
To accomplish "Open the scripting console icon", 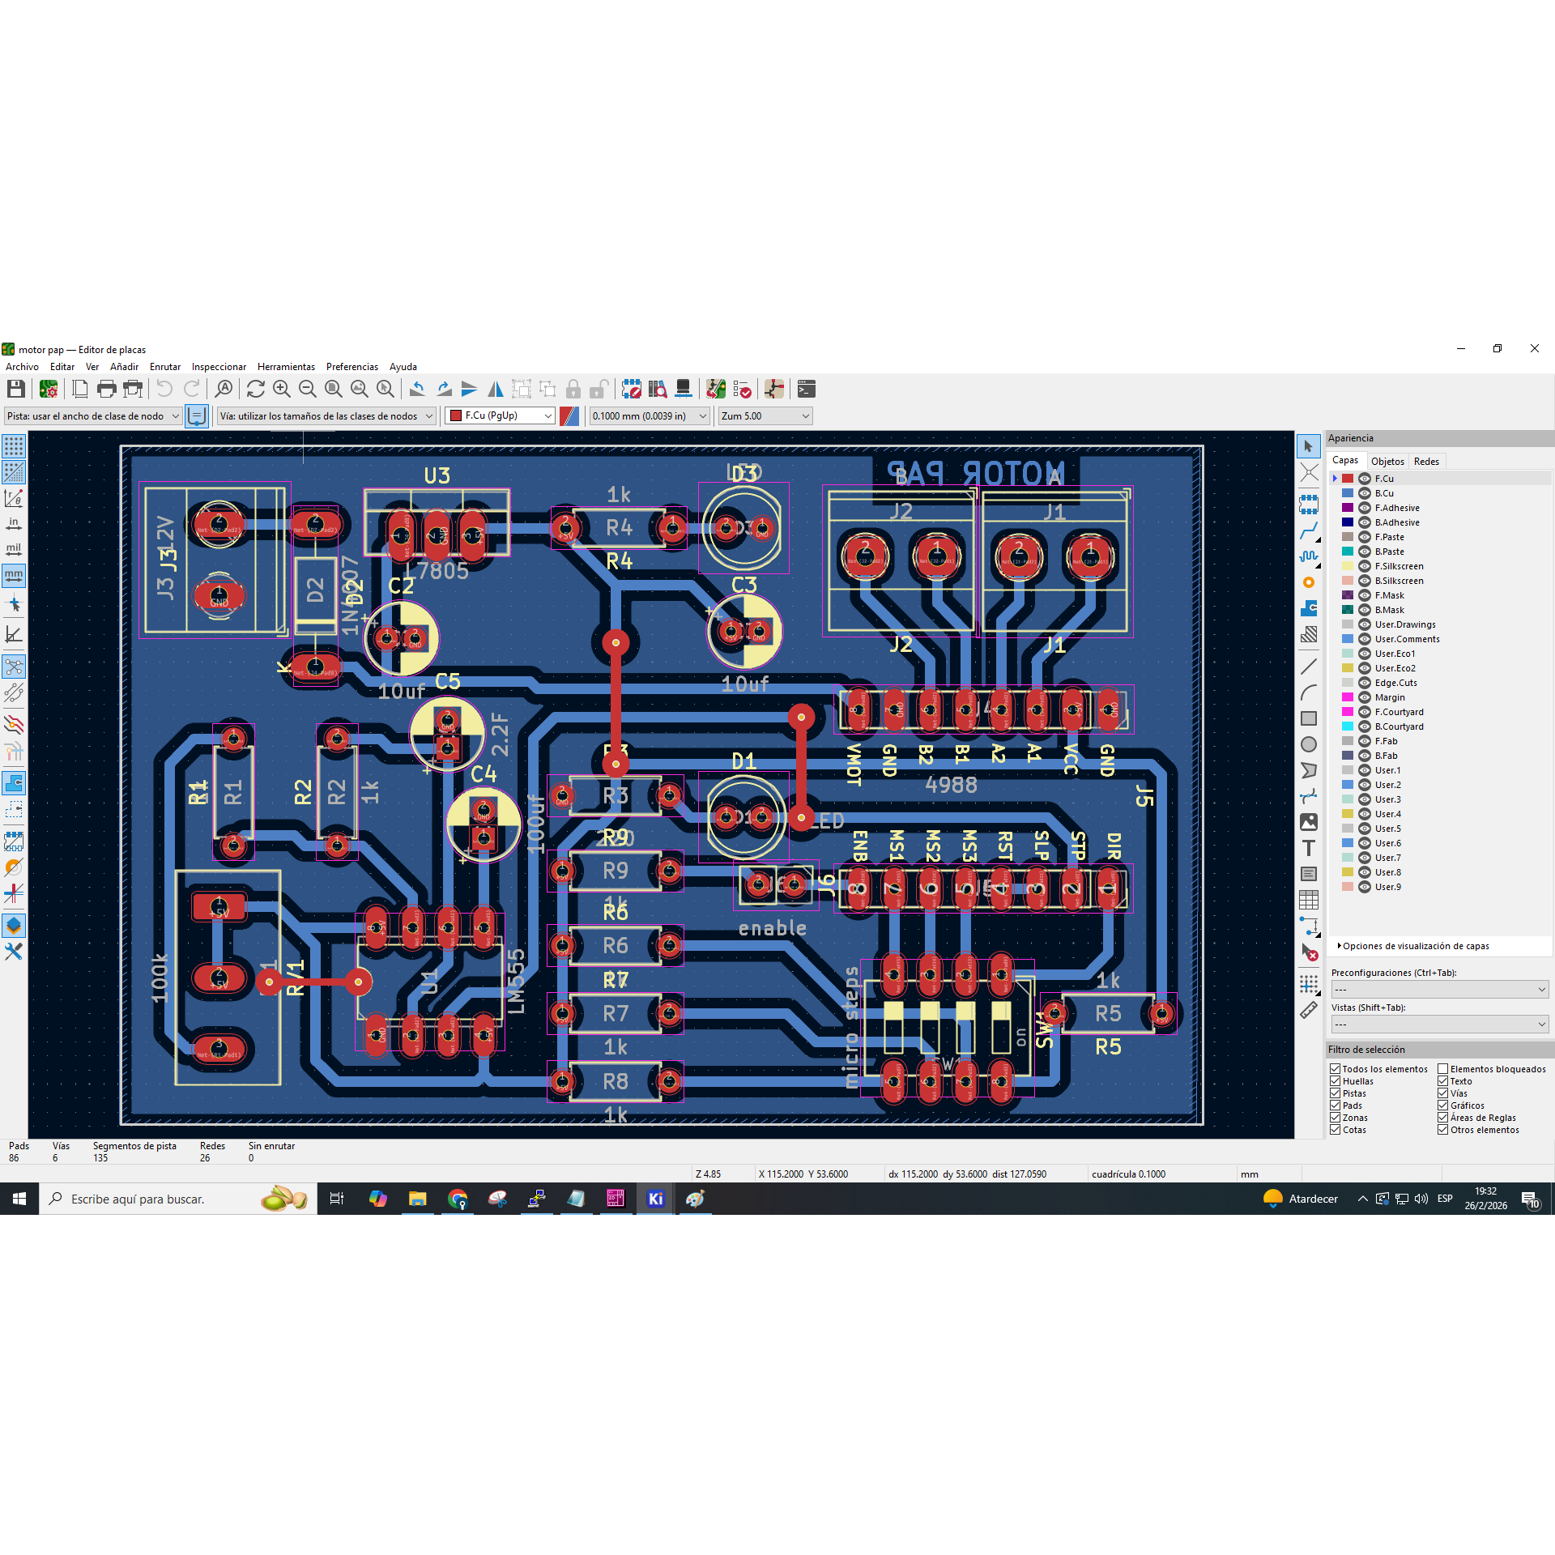I will coord(807,390).
